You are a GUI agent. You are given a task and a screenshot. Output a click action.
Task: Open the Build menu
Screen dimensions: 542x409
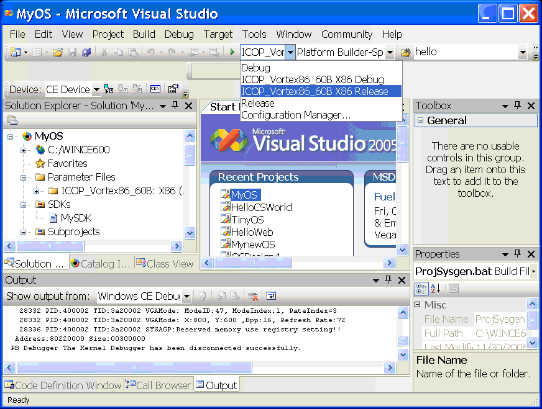pos(144,34)
